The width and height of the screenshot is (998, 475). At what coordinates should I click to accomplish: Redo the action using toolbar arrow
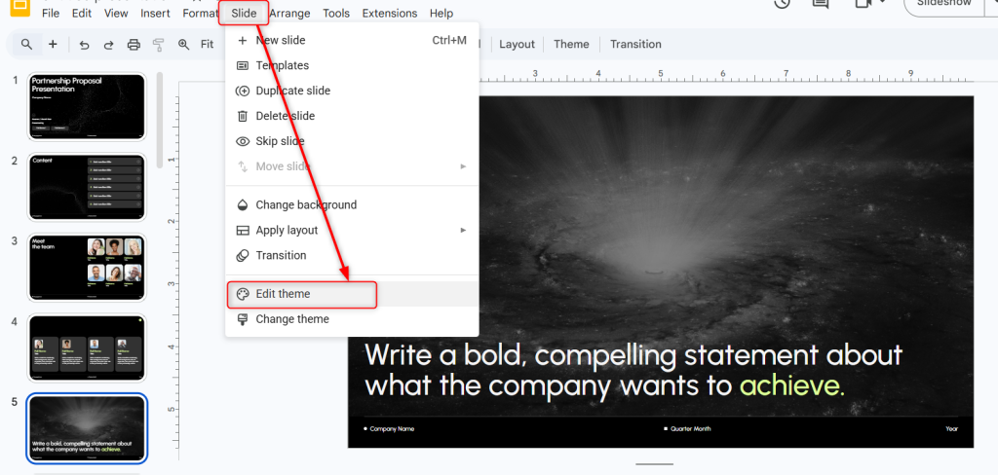(x=108, y=45)
